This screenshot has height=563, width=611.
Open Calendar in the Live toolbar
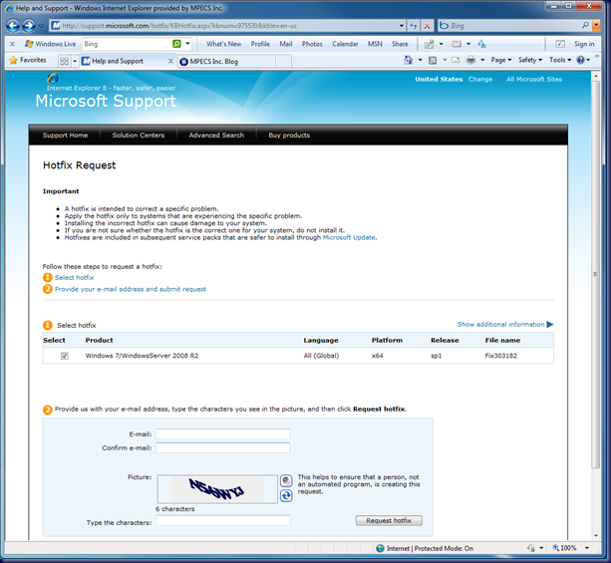tap(345, 44)
